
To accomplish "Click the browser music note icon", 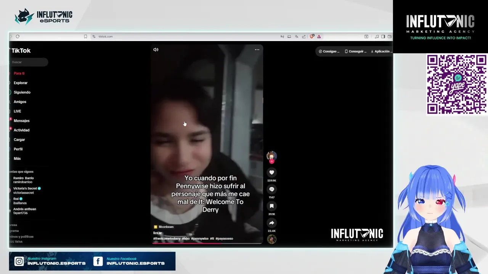I will [377, 37].
